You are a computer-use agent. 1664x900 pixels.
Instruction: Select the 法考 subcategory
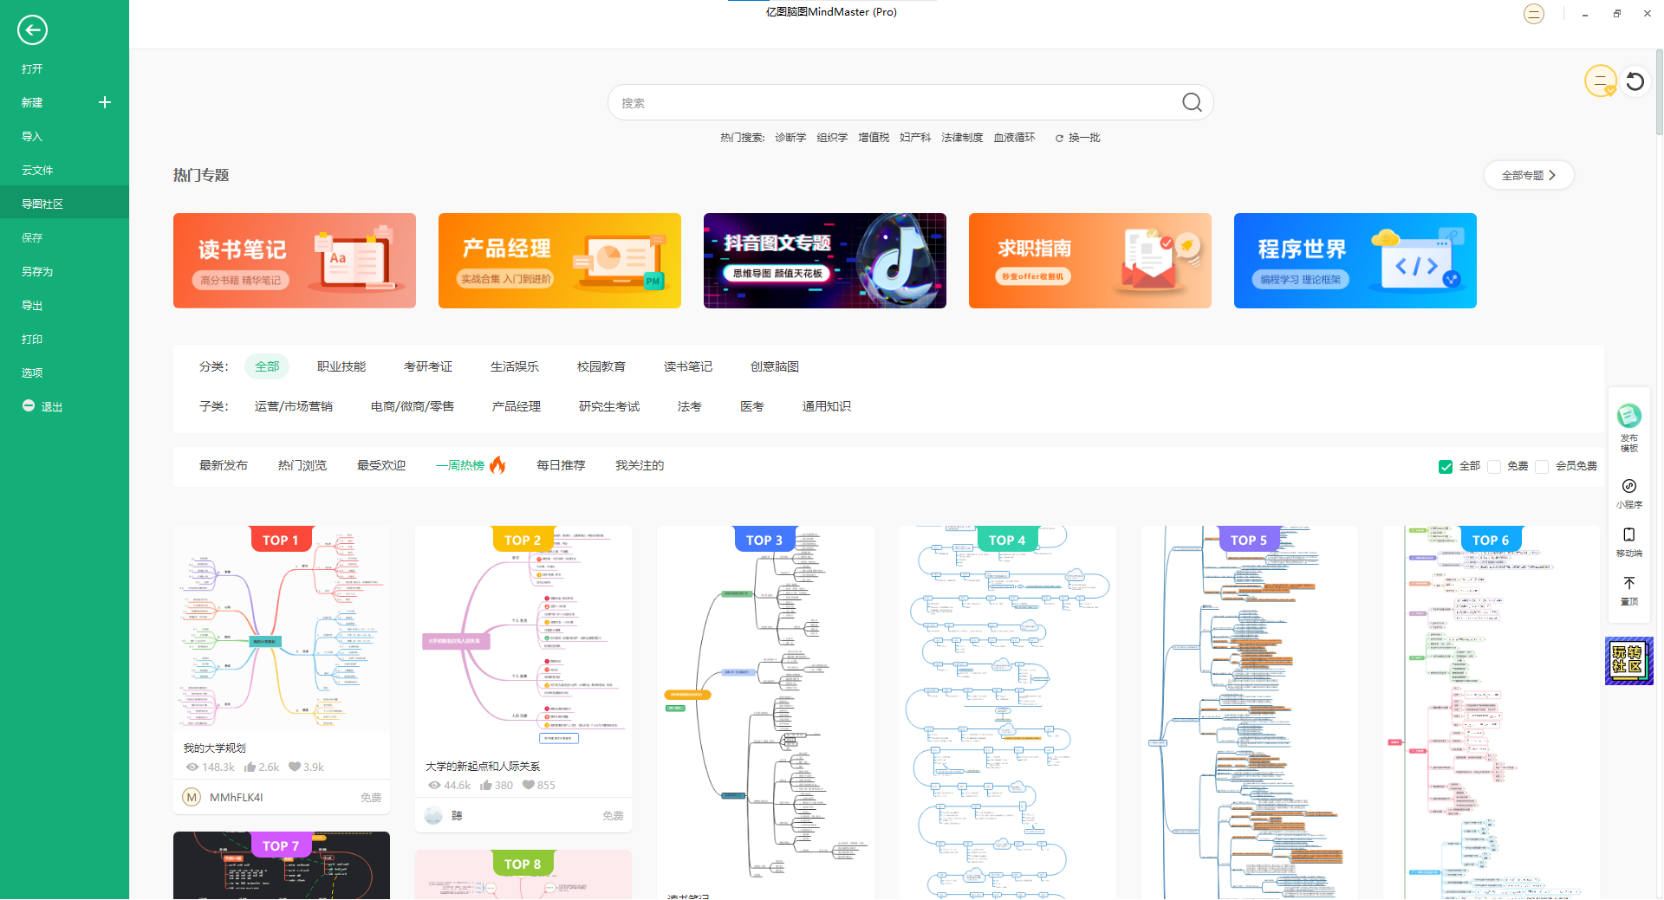coord(690,406)
